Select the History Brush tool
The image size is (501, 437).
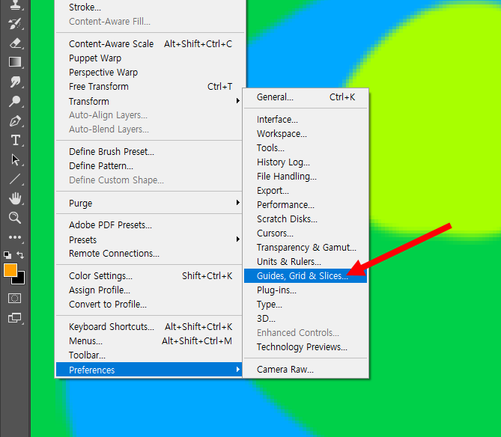tap(15, 24)
